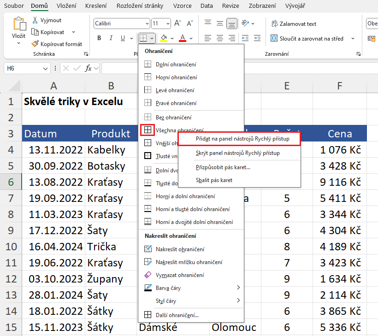The height and width of the screenshot is (336, 378).
Task: Click the red font color swatch
Action: coord(183,38)
